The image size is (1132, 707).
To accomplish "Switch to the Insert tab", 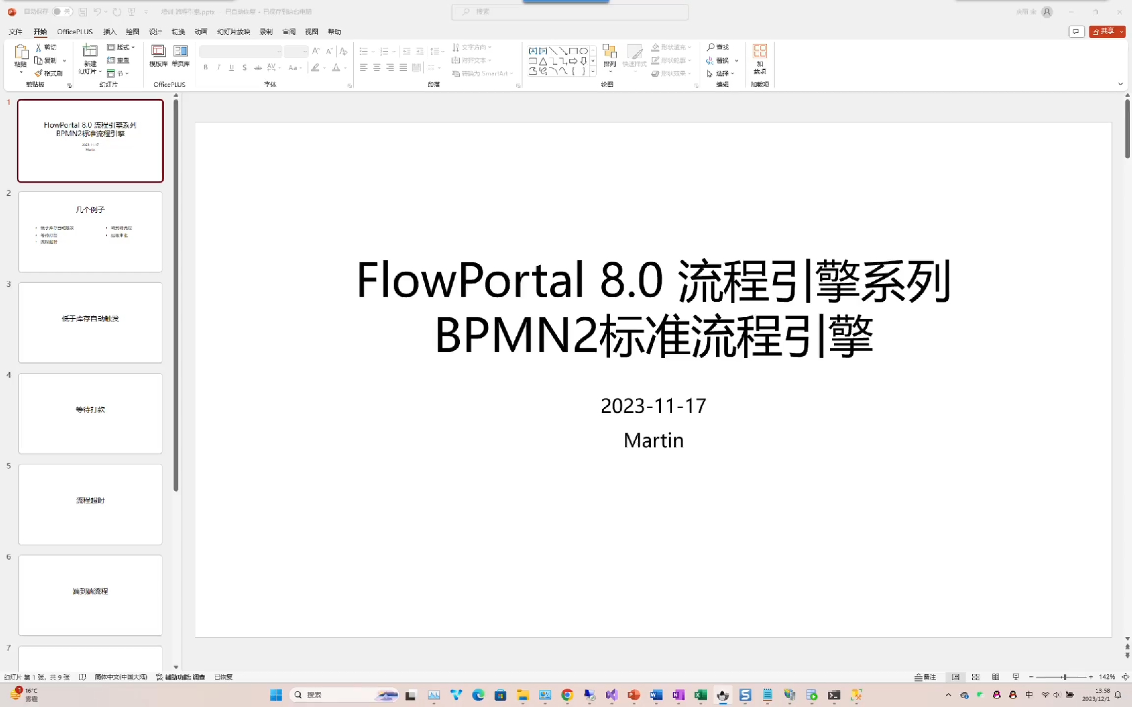I will coord(109,31).
